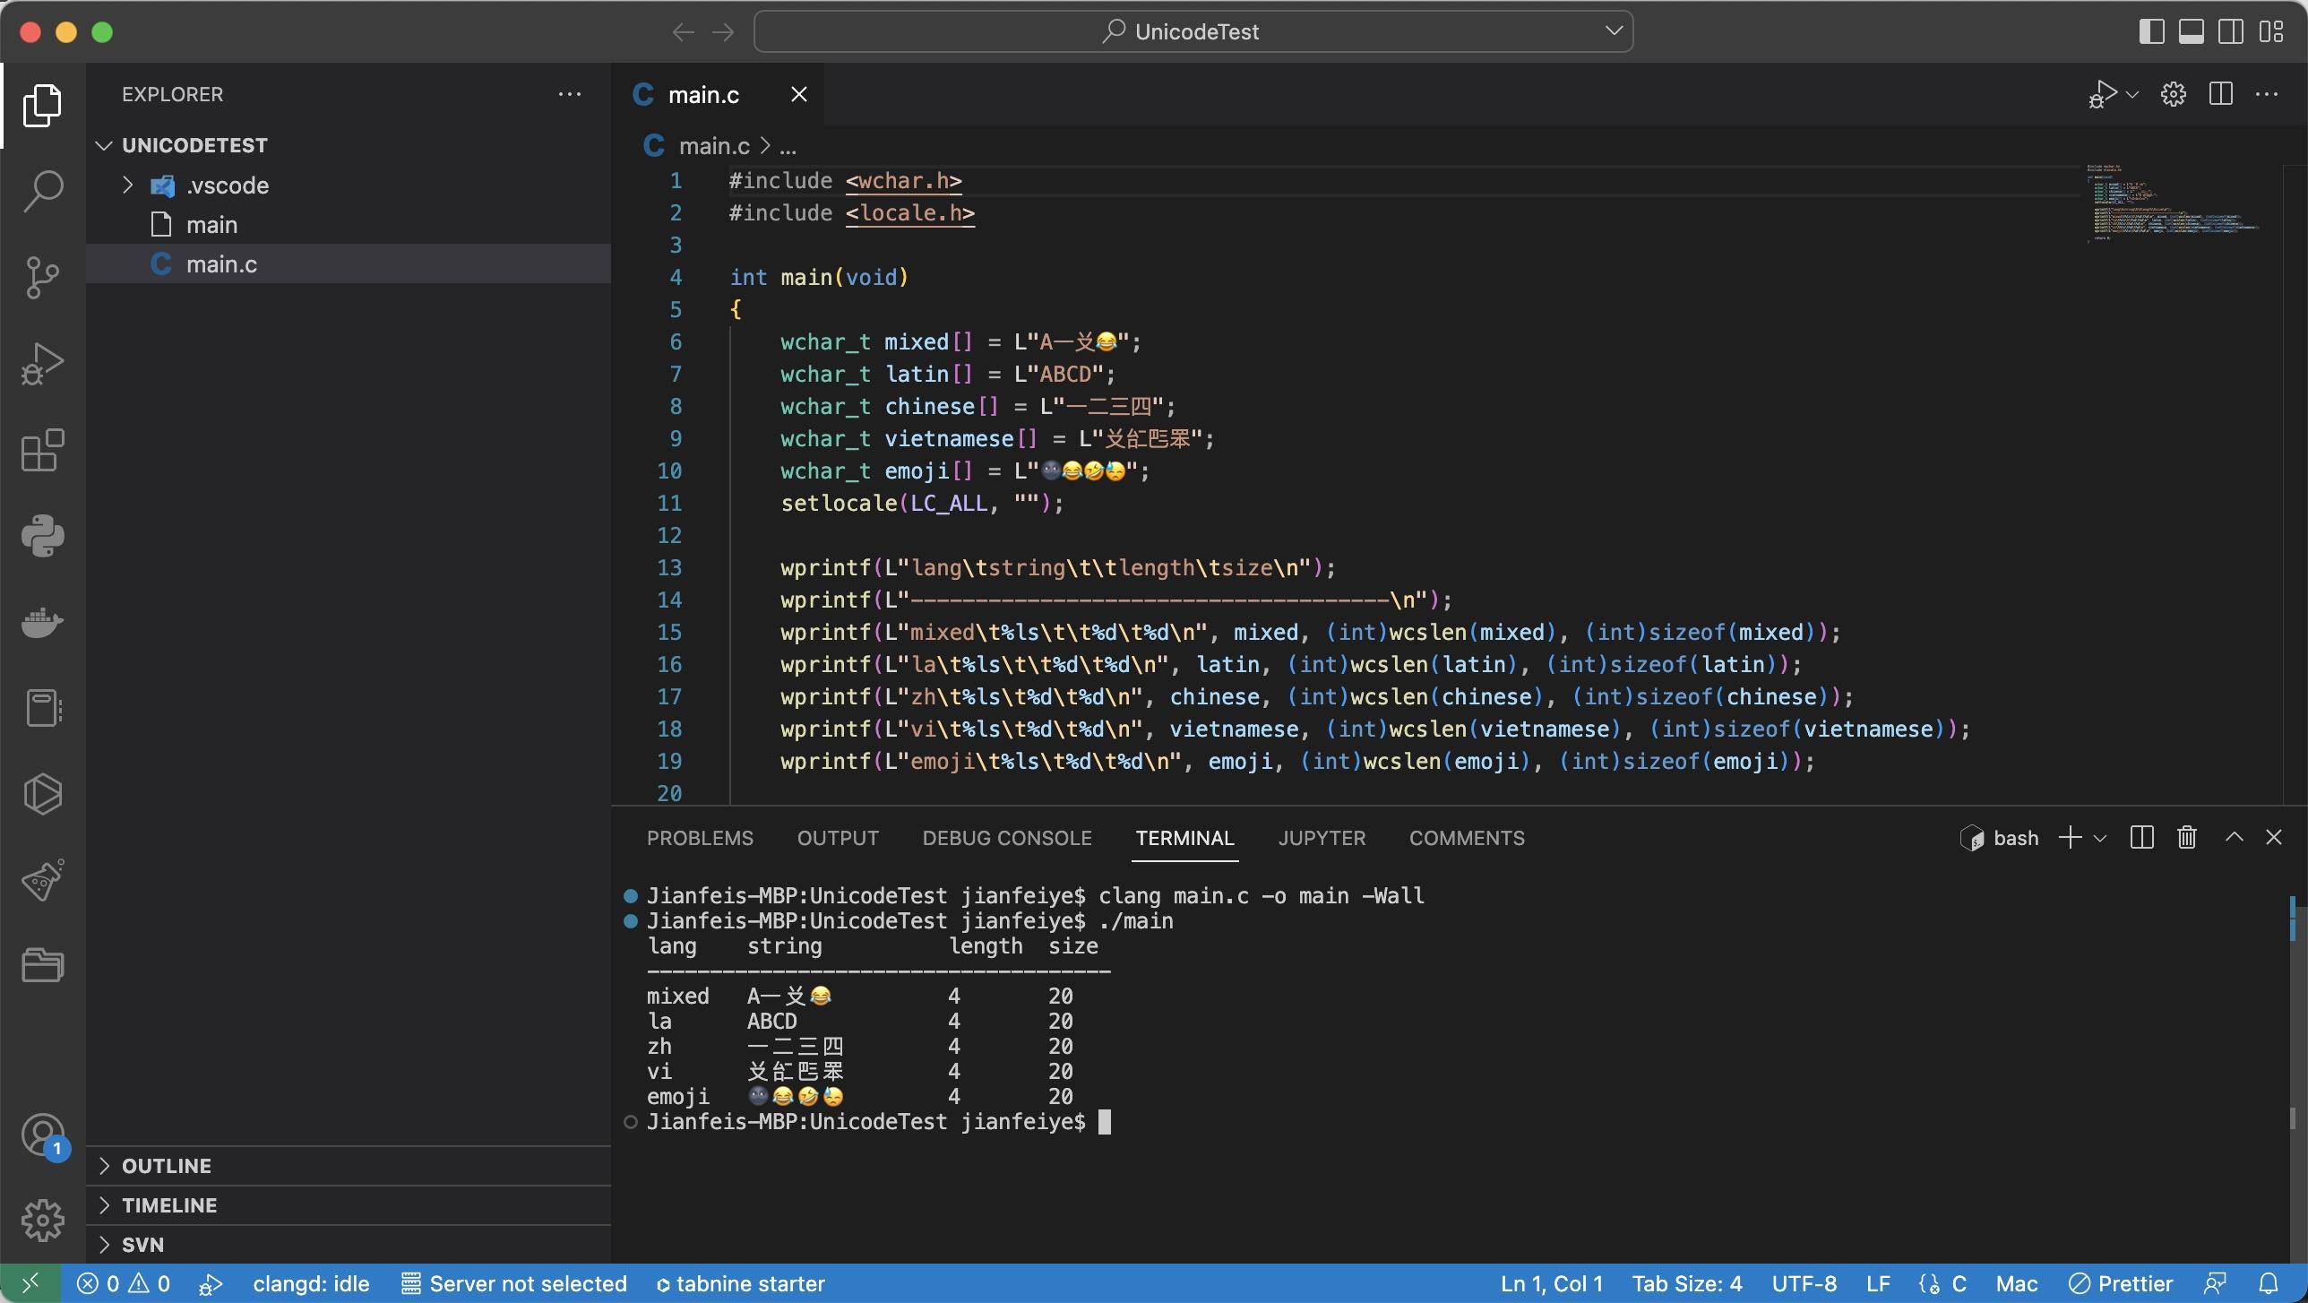Collapse the UNICODETEST root folder
The width and height of the screenshot is (2308, 1303).
104,145
